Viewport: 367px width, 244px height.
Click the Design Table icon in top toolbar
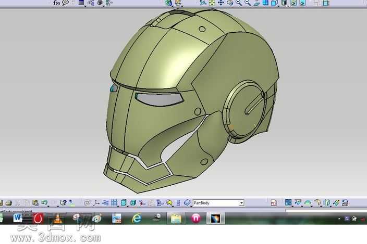pos(81,3)
